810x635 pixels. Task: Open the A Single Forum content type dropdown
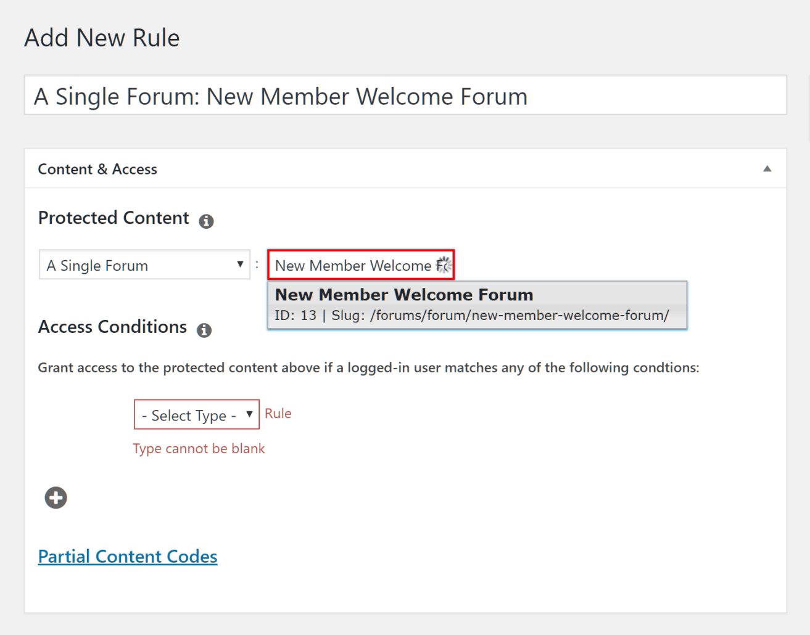click(144, 264)
